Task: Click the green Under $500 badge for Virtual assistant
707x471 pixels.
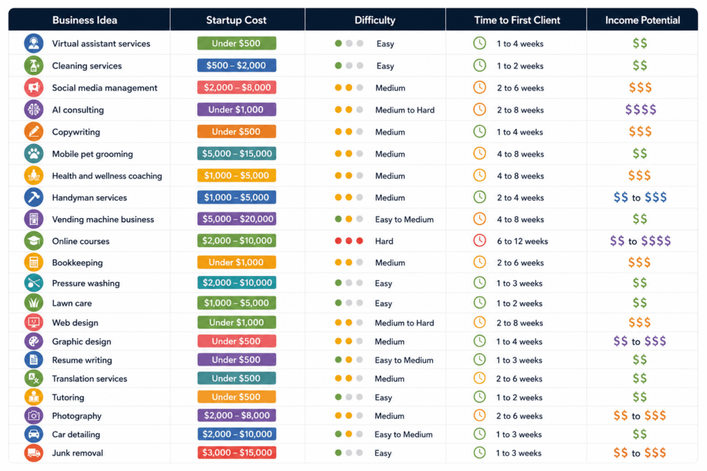Action: pyautogui.click(x=236, y=43)
